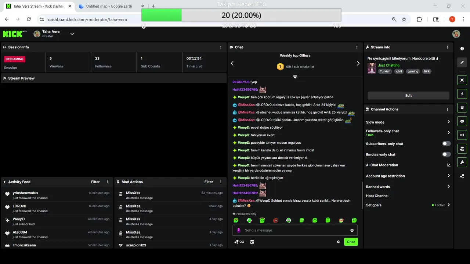Open Chrome extensions puzzle icon
This screenshot has width=470, height=264.
[419, 19]
